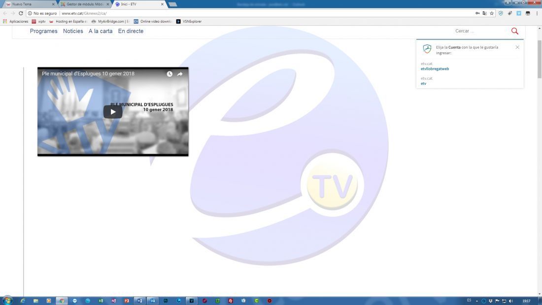This screenshot has height=305, width=542.
Task: Choose the etv account
Action: tap(423, 83)
